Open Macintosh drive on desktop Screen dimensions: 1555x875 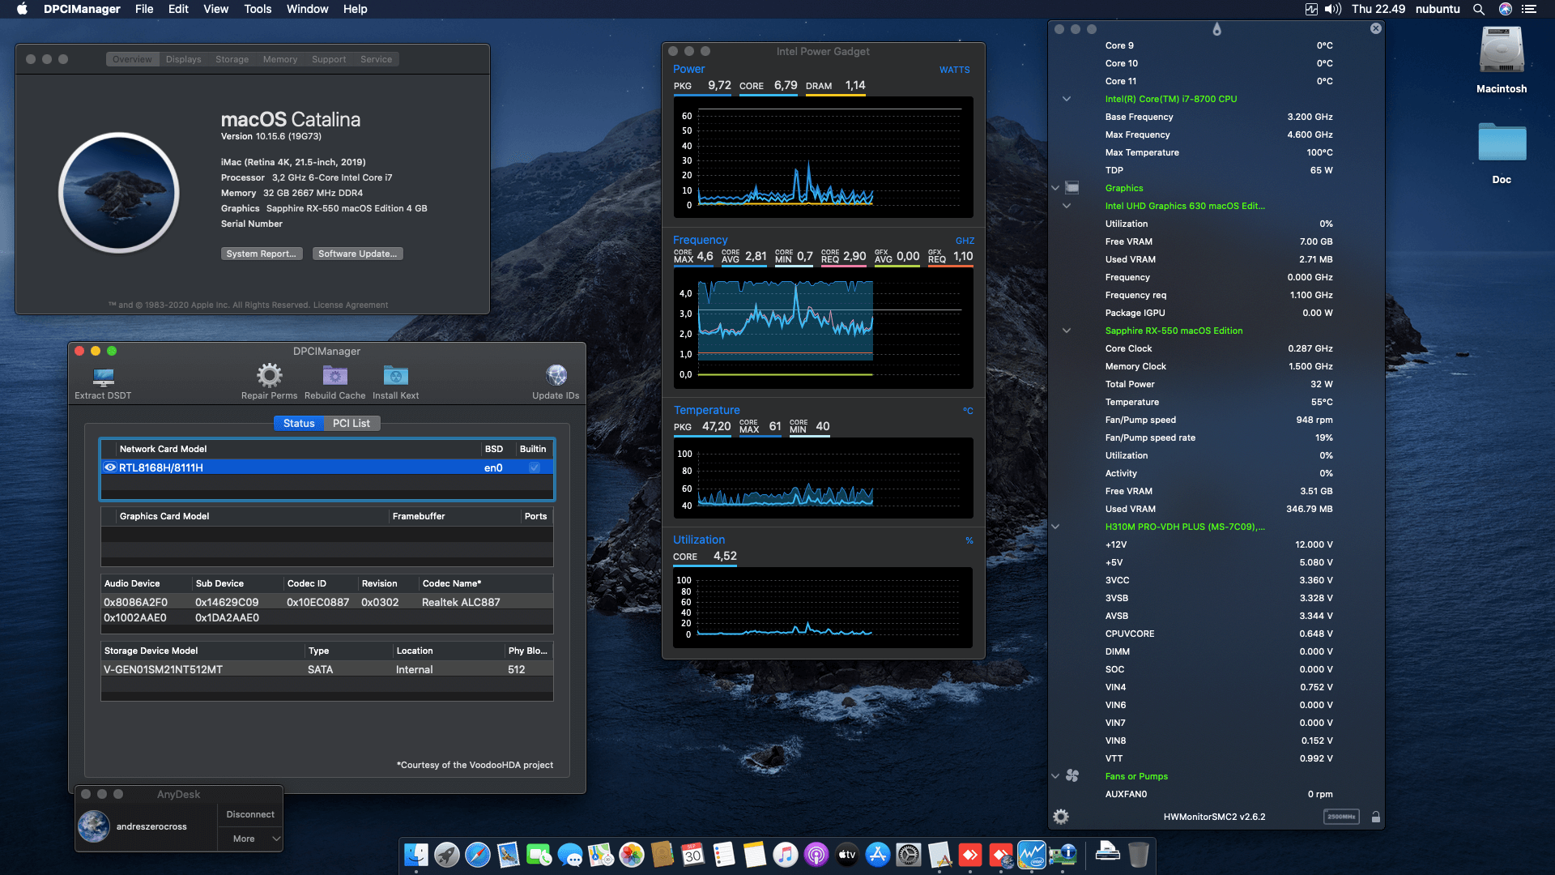(x=1502, y=60)
